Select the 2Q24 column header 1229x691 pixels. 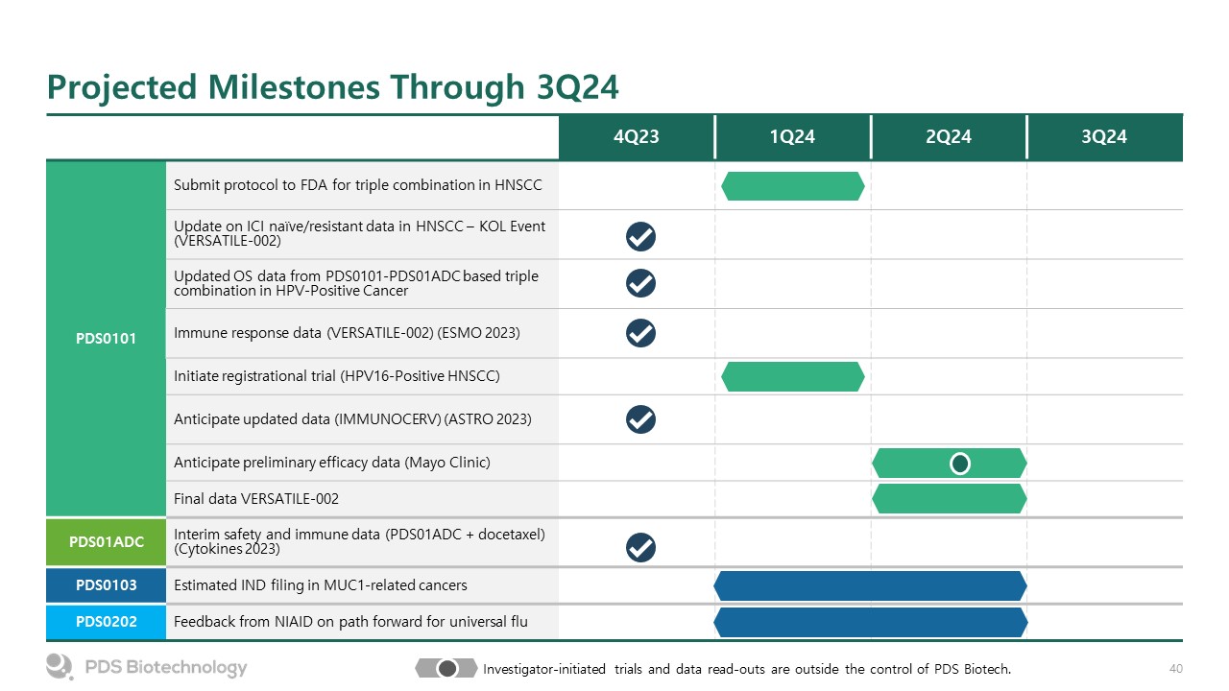(949, 137)
